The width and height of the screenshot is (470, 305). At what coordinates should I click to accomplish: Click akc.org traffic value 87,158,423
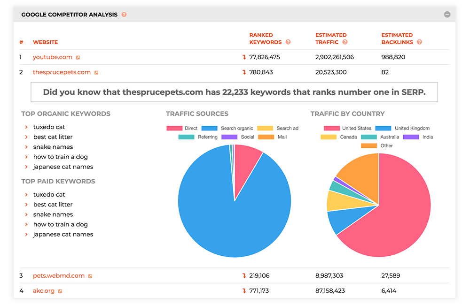[330, 290]
